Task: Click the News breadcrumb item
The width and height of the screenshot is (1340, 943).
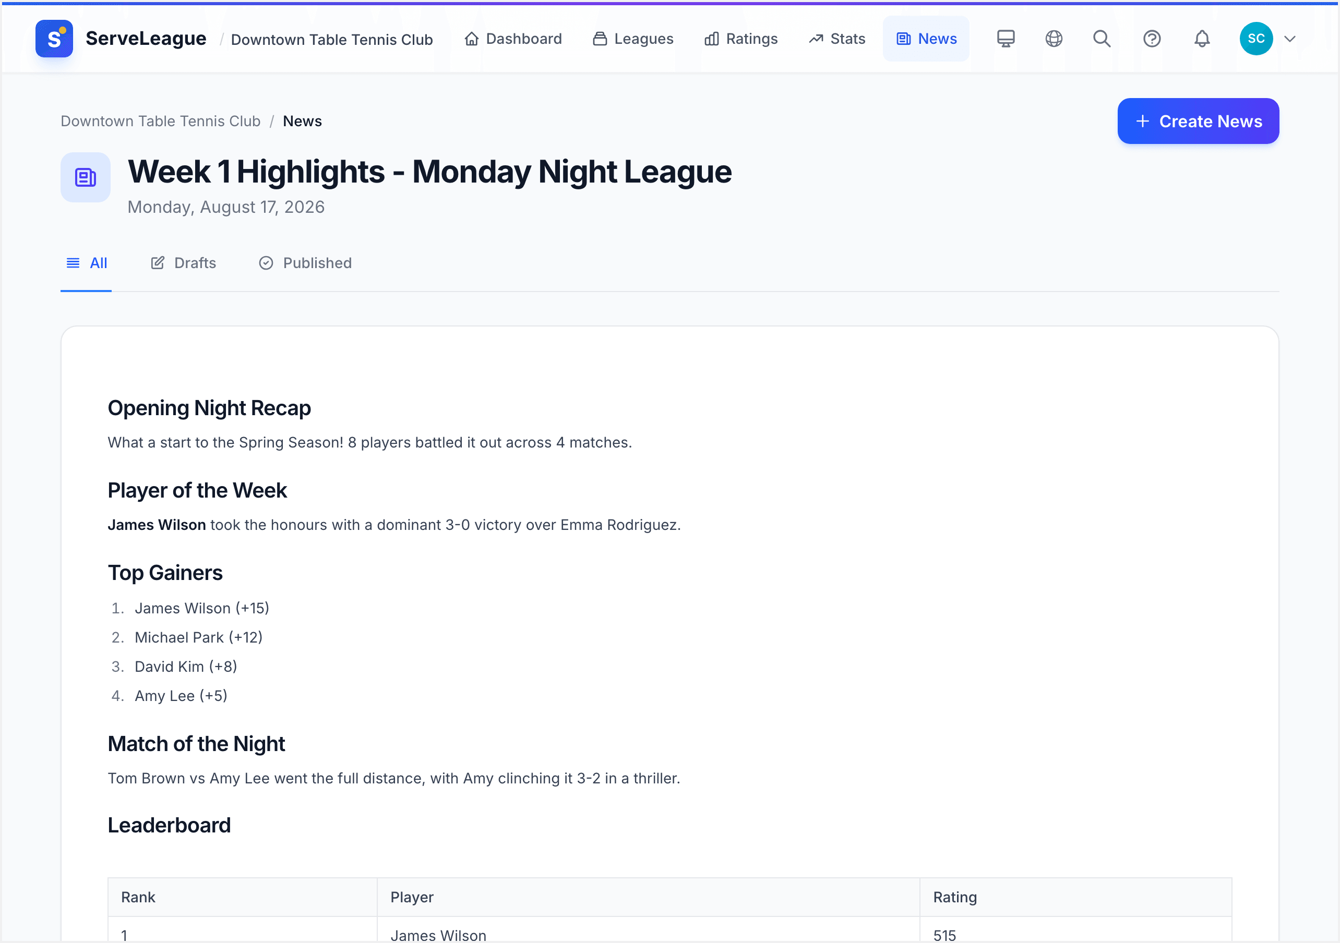Action: point(302,121)
